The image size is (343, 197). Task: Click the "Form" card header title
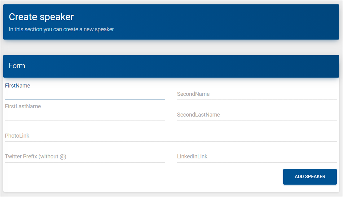point(17,66)
